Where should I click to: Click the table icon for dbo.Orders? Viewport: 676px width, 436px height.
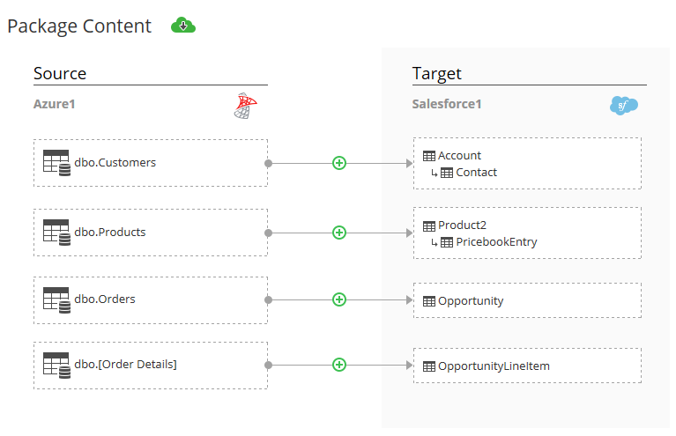click(56, 300)
